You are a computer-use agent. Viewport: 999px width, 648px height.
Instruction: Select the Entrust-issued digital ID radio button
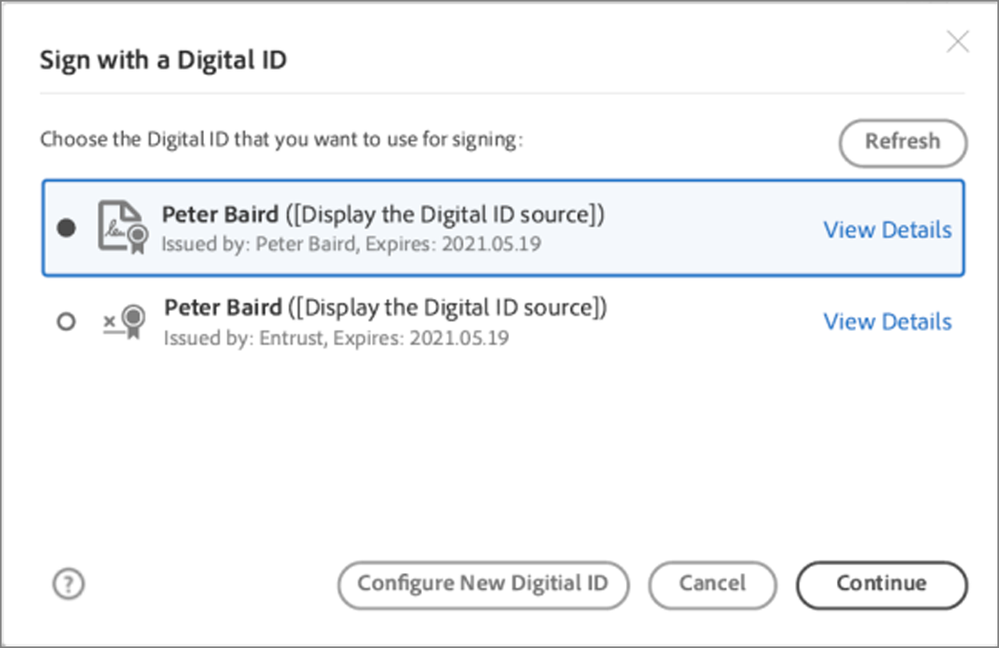(x=67, y=321)
